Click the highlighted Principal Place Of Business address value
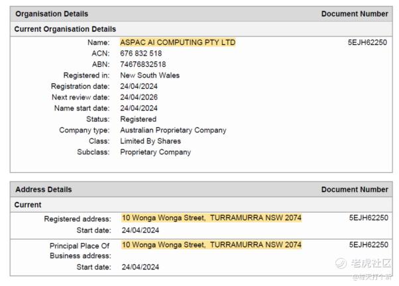This screenshot has height=286, width=399. 211,245
